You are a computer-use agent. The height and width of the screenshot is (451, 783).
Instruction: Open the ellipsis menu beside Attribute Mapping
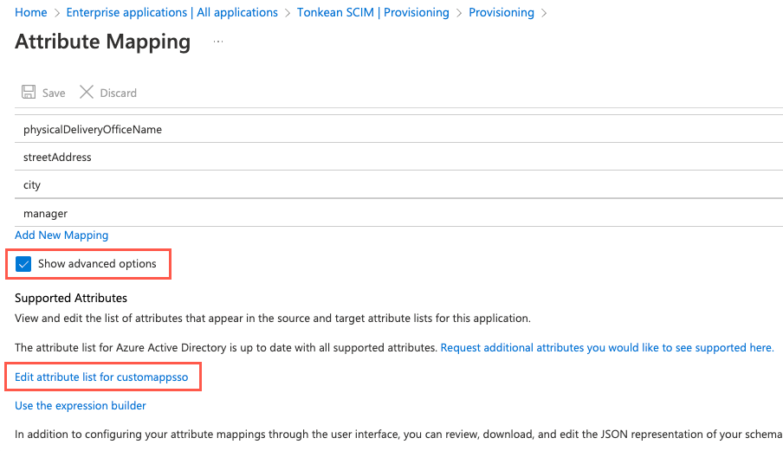pyautogui.click(x=218, y=42)
